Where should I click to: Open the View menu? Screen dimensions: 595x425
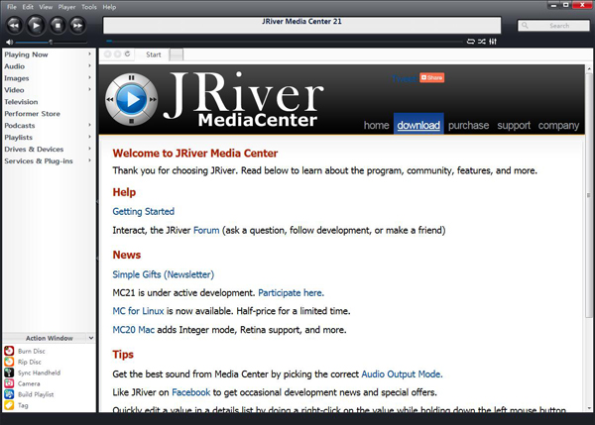pos(46,7)
